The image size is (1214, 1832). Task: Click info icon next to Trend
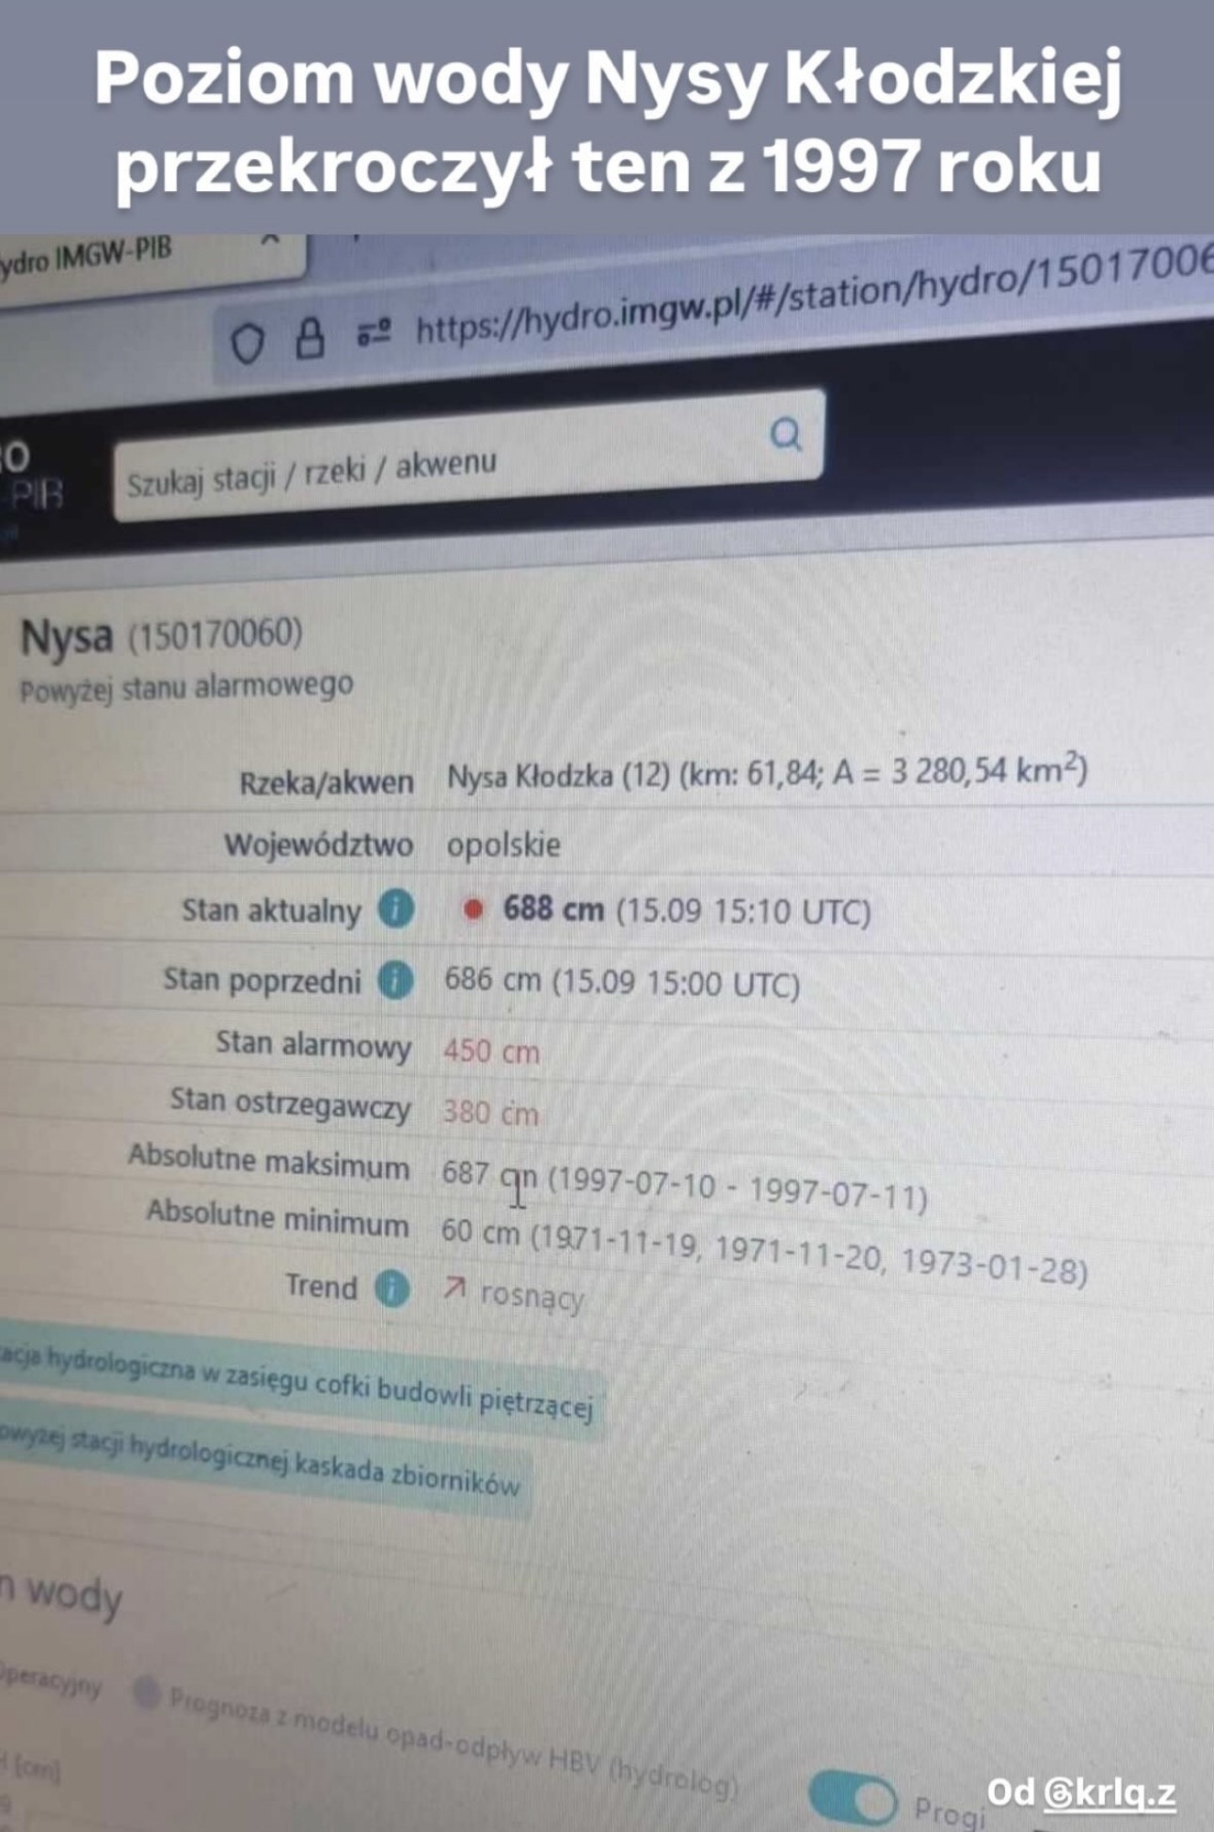click(391, 1288)
